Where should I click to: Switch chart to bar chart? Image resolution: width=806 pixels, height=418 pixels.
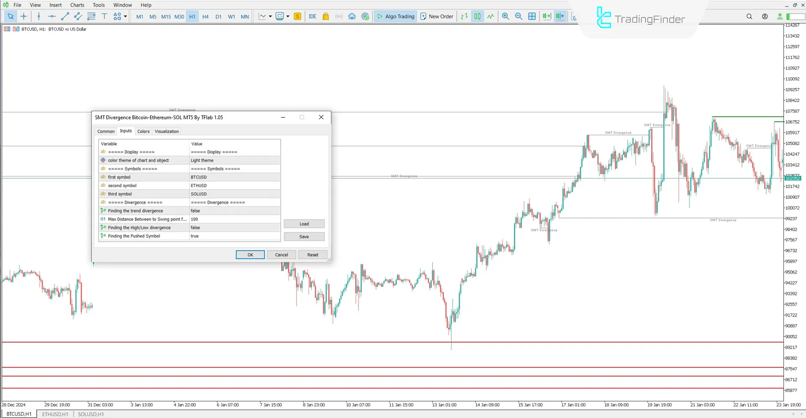(x=464, y=16)
